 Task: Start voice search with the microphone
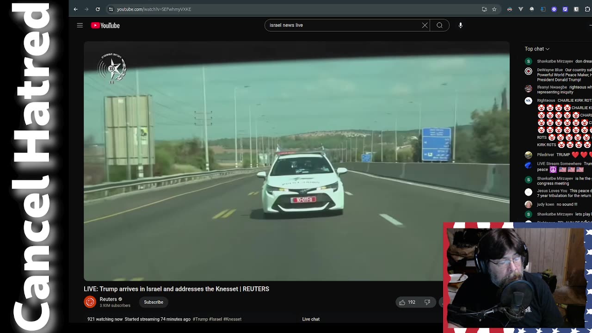461,25
